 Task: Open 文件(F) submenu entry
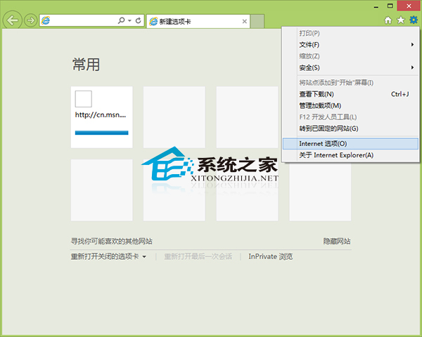pos(350,45)
